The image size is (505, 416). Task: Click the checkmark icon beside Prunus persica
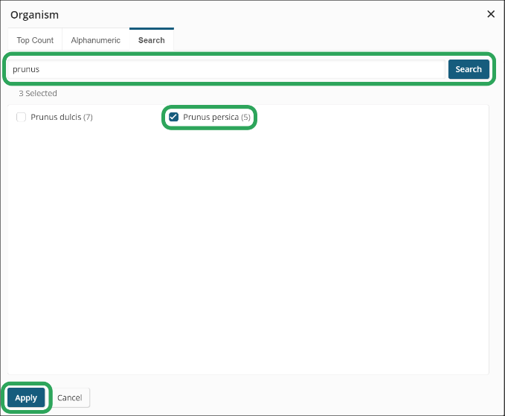coord(173,117)
